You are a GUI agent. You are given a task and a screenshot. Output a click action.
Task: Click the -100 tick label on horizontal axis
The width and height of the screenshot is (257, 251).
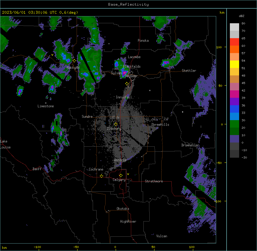coord(37,247)
